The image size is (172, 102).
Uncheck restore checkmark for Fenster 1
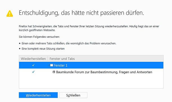(x=33, y=65)
